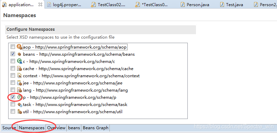Screen dimensions: 277x133
Task: Select the jee schema row text
Action: pyautogui.click(x=72, y=83)
